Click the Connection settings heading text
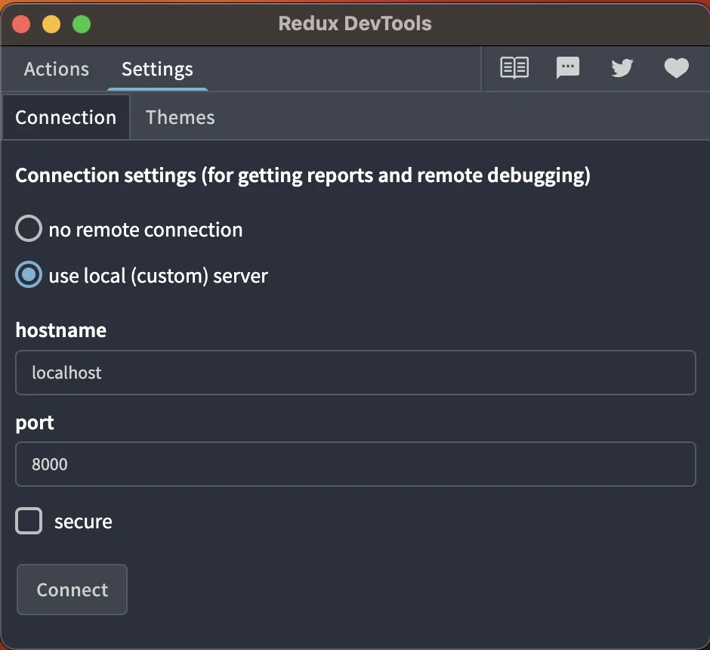This screenshot has height=650, width=710. tap(303, 176)
